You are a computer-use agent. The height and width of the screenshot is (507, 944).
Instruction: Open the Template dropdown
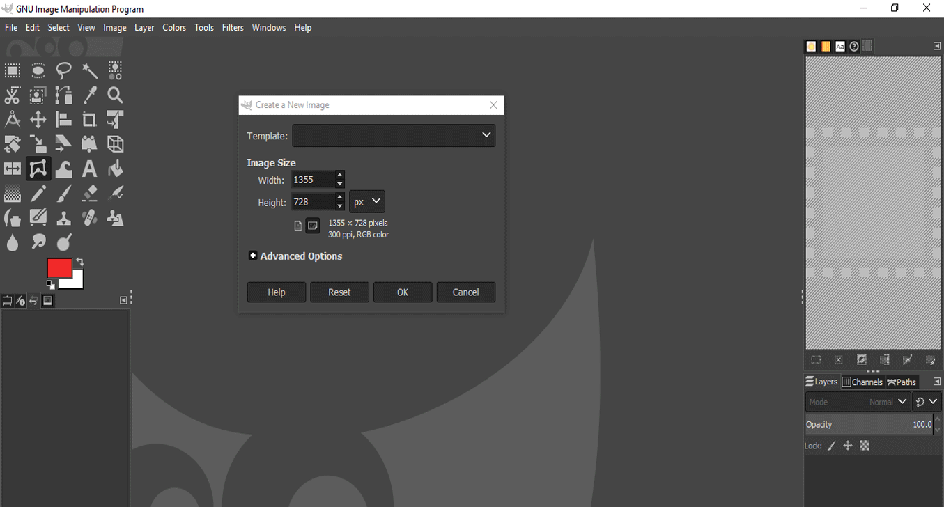click(394, 136)
